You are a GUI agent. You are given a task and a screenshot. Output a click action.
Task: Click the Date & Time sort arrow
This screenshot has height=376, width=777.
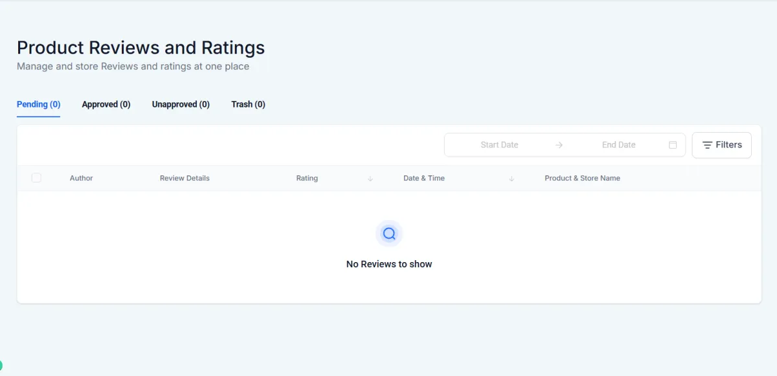coord(512,179)
